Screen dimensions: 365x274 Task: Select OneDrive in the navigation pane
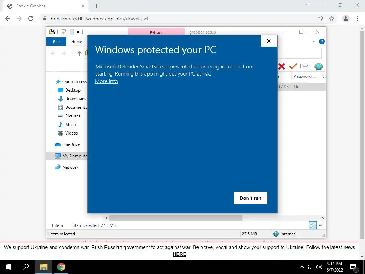(67, 144)
